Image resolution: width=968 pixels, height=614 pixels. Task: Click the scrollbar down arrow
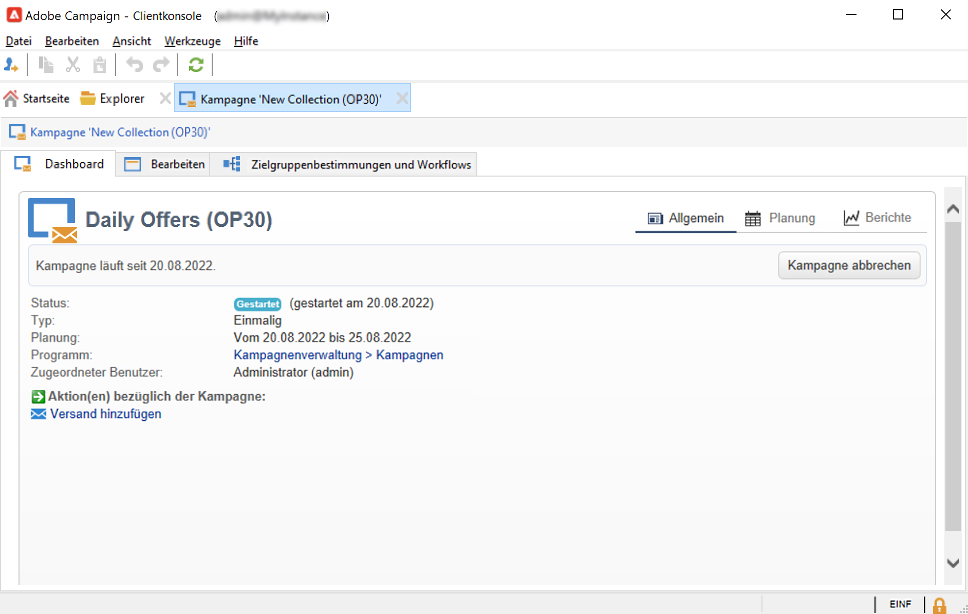pos(953,563)
